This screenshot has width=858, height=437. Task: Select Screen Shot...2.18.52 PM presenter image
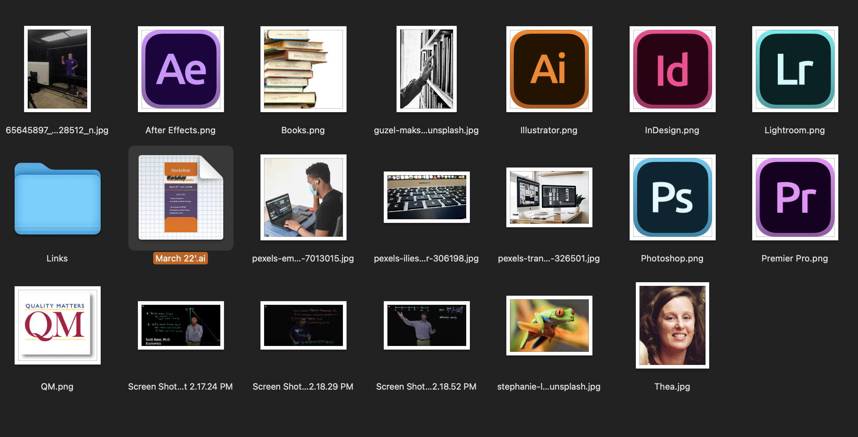tap(426, 325)
